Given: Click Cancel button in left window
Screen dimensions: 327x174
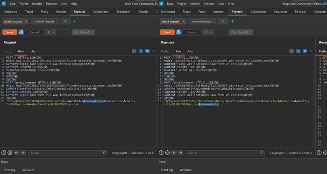Looking at the screenshot, I should coord(35,32).
